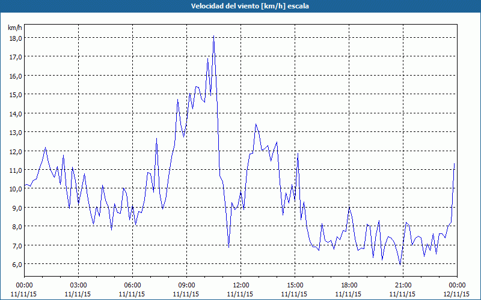Click the '13,0' y-axis label
Viewport: 481px width, 300px height.
pos(16,133)
